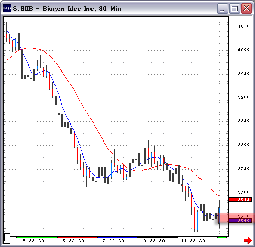Click the red 3685 price marker
The image size is (255, 247).
point(241,199)
